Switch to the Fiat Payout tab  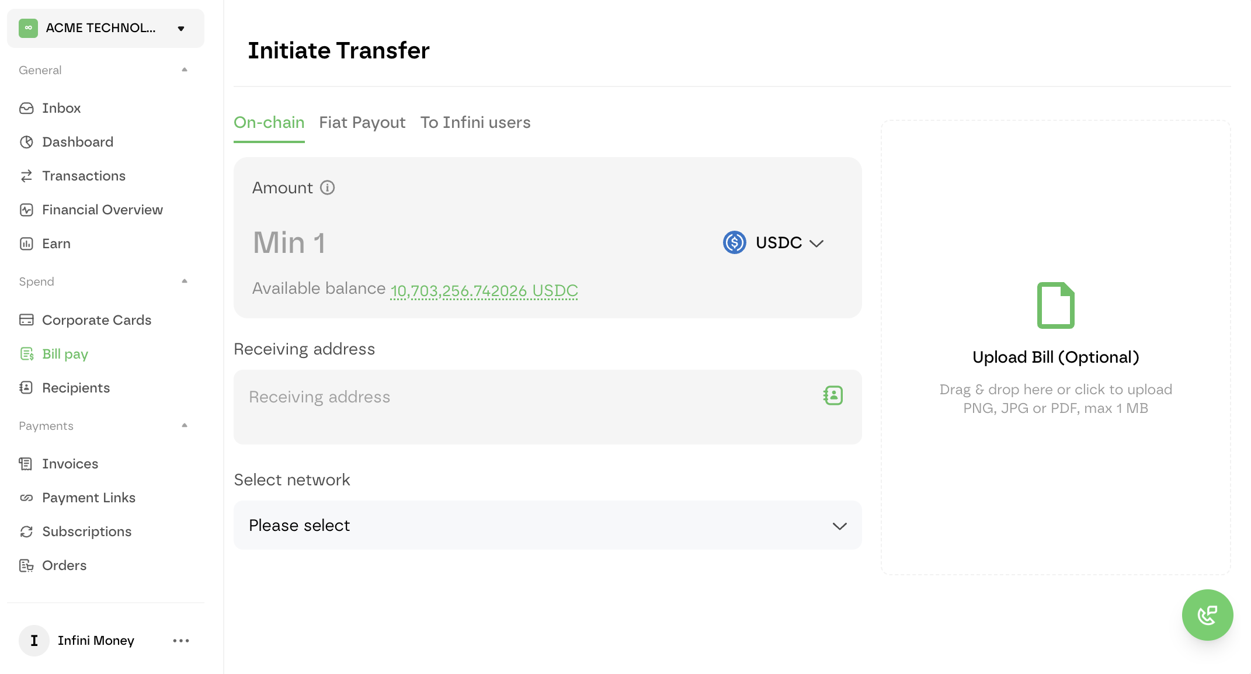coord(362,123)
